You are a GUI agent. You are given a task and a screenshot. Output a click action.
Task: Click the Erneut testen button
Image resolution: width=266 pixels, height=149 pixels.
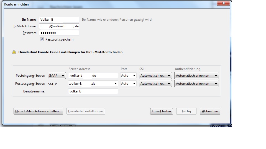[161, 111]
